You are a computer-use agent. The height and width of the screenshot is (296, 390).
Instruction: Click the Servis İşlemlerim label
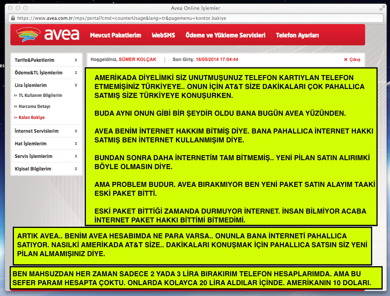(33, 156)
